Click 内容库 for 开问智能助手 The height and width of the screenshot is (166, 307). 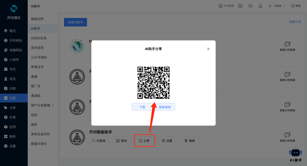pos(99,141)
